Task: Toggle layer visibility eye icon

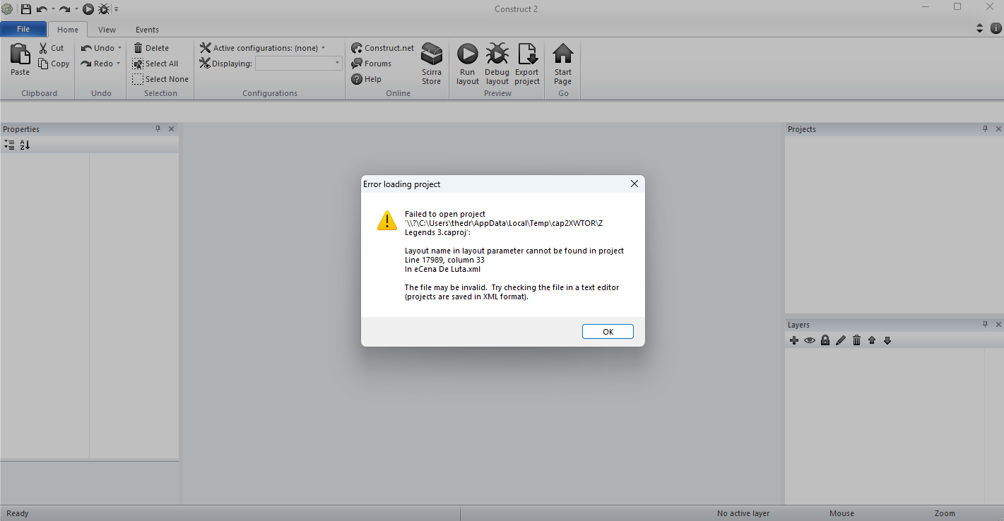Action: [x=810, y=340]
